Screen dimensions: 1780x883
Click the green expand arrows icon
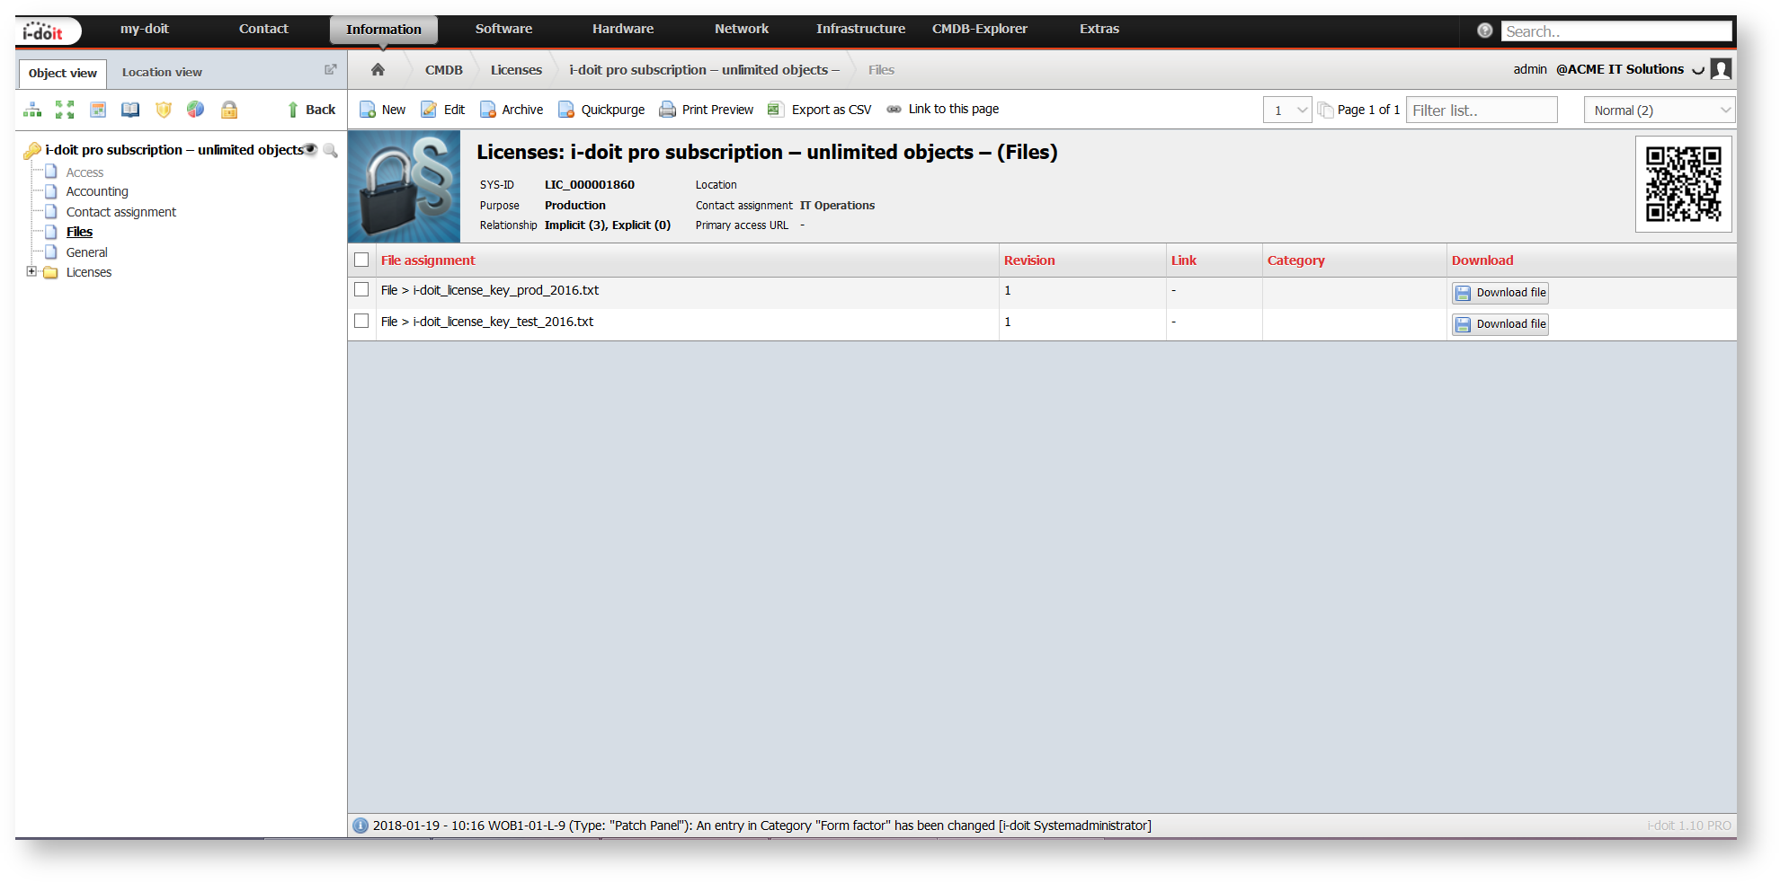(x=65, y=110)
